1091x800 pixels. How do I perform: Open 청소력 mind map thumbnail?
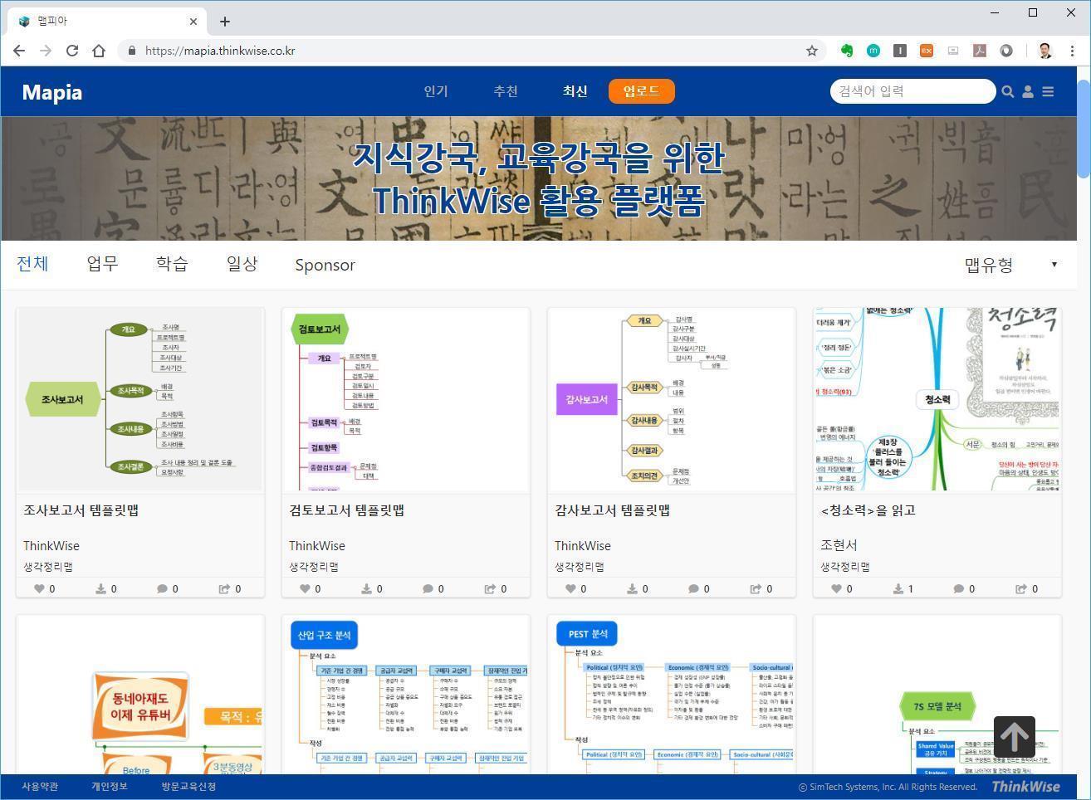pyautogui.click(x=937, y=399)
